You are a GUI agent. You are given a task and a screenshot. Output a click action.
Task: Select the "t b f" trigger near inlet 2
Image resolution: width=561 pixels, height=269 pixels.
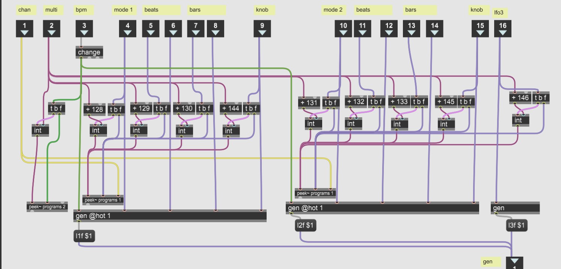56,108
